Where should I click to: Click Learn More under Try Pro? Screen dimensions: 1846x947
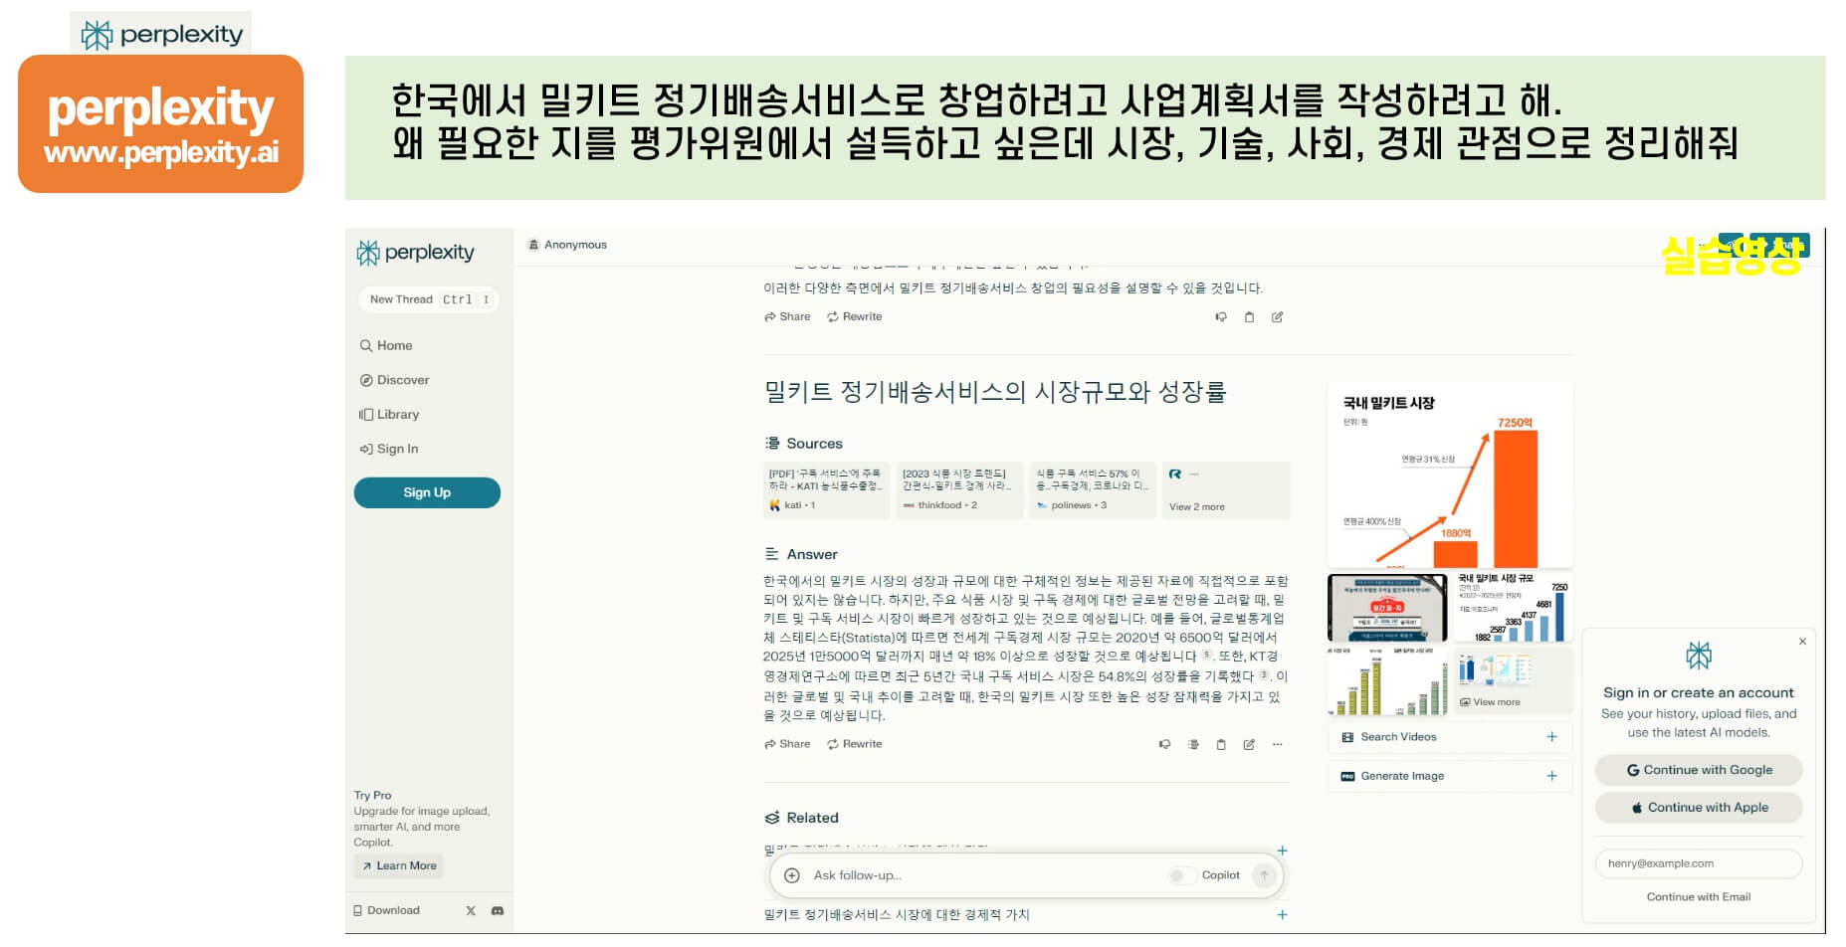(x=398, y=865)
